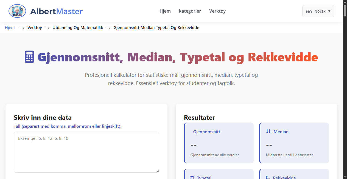Open the Verktoy breadcrumb link

click(35, 27)
